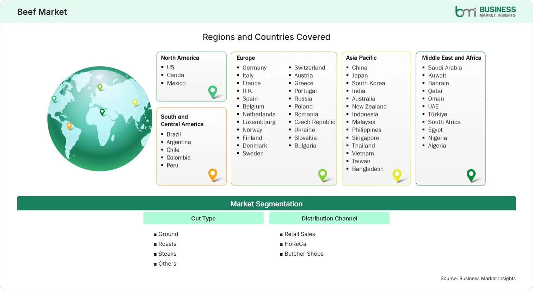
Task: Click 'Brazil' in the country list
Action: tap(174, 134)
